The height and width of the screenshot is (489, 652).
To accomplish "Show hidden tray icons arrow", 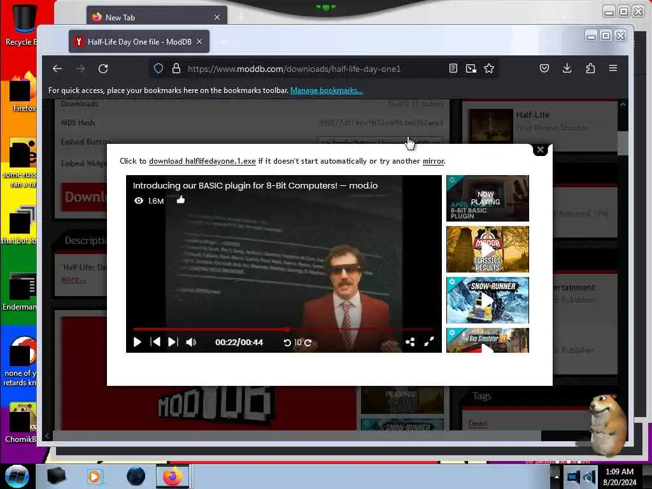I will [x=556, y=476].
